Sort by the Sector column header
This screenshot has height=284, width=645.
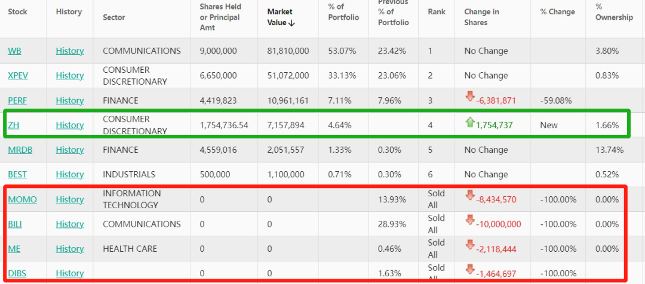(114, 18)
